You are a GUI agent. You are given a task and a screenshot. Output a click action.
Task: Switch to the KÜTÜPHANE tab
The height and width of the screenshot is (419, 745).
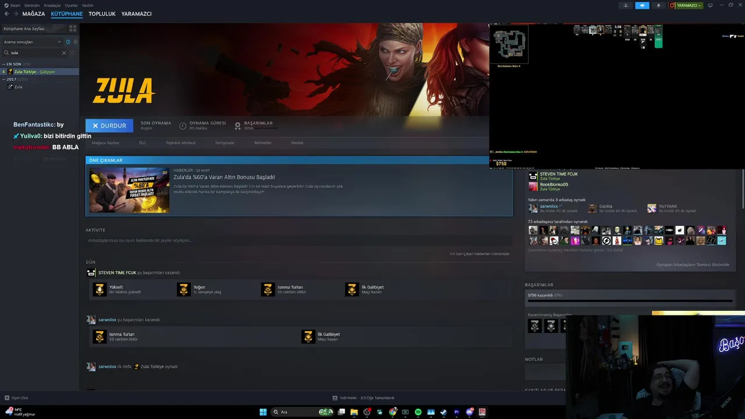[x=67, y=14]
